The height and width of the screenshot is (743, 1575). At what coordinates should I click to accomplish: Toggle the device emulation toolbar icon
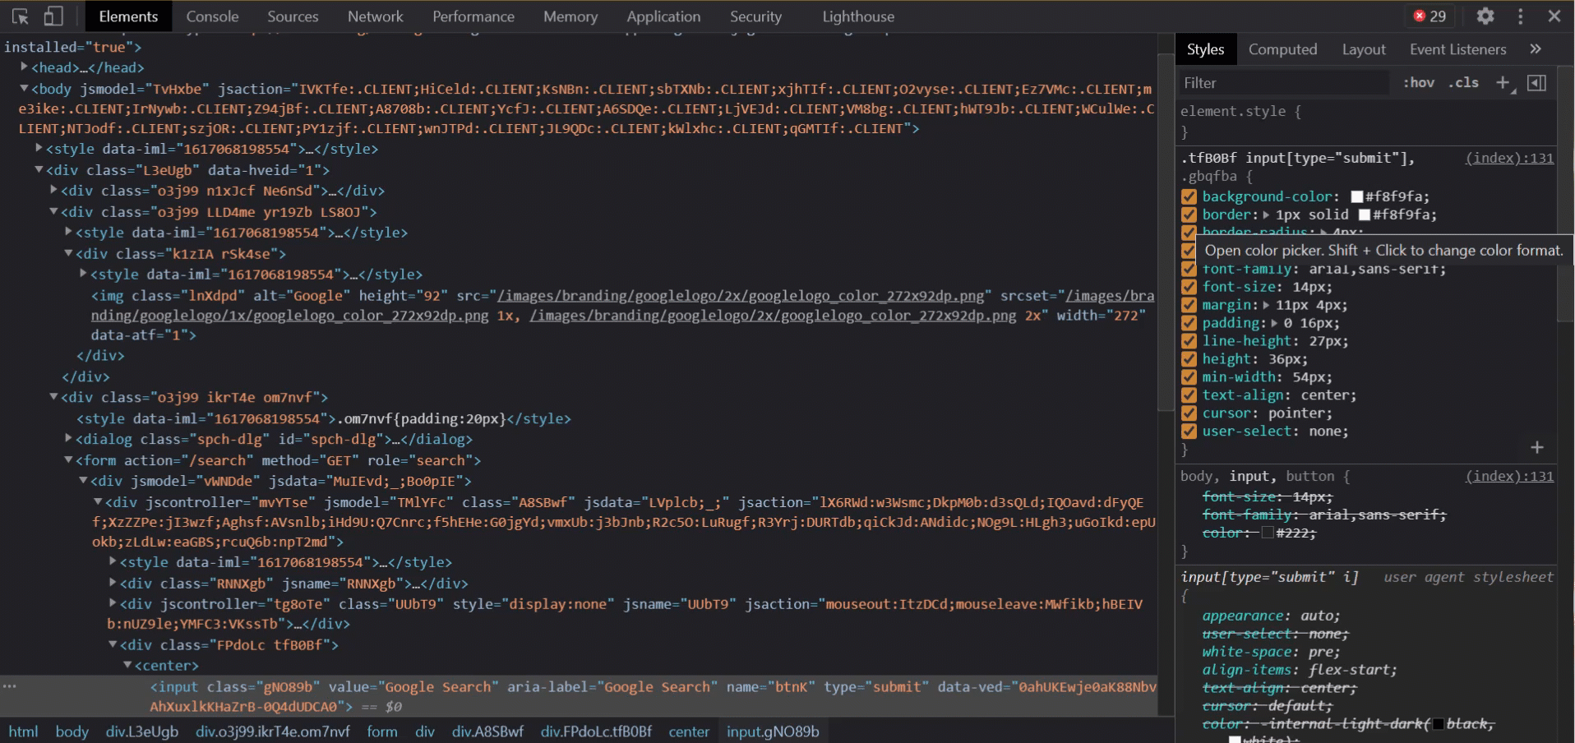53,16
